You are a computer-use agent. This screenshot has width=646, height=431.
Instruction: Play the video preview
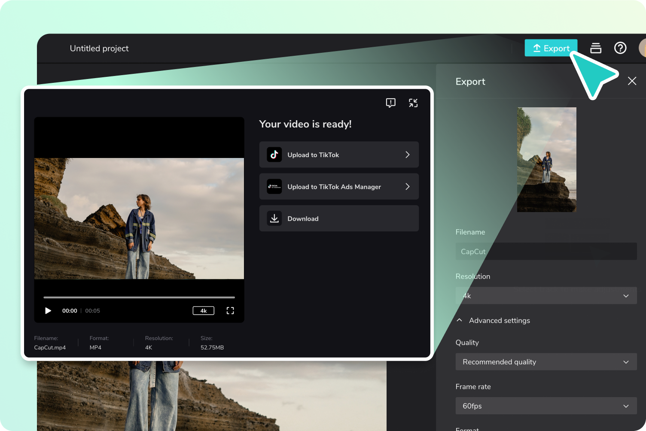coord(48,311)
